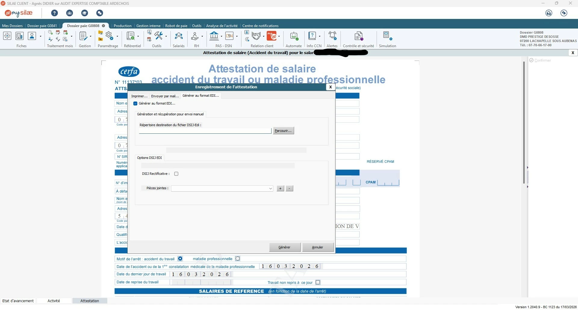Click the community people icon in header
This screenshot has width=578, height=310.
70,13
